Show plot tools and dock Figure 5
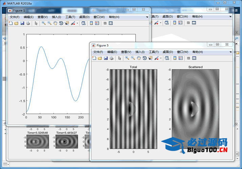This screenshot has height=169, width=242. pos(194,58)
